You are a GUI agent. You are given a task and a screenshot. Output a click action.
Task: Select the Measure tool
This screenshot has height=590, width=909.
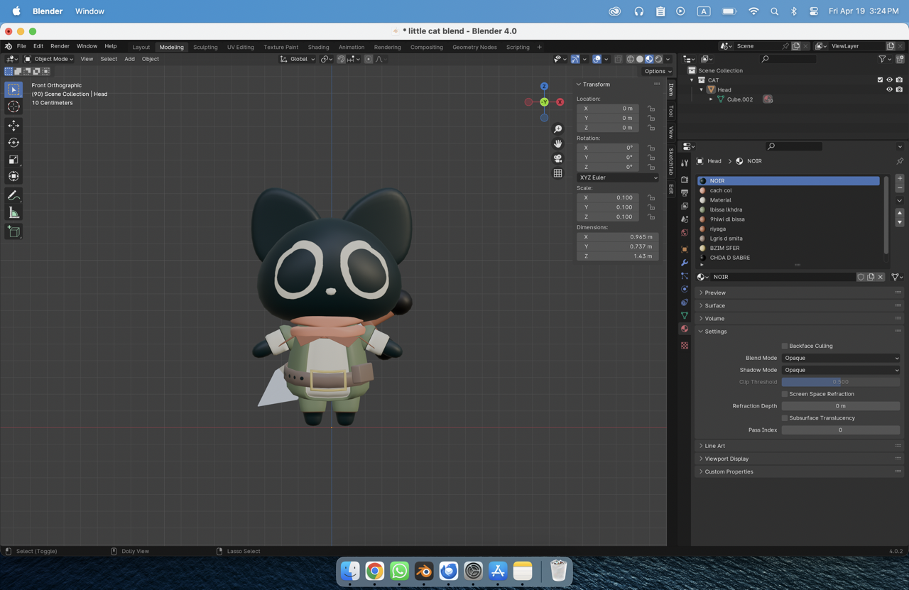13,212
